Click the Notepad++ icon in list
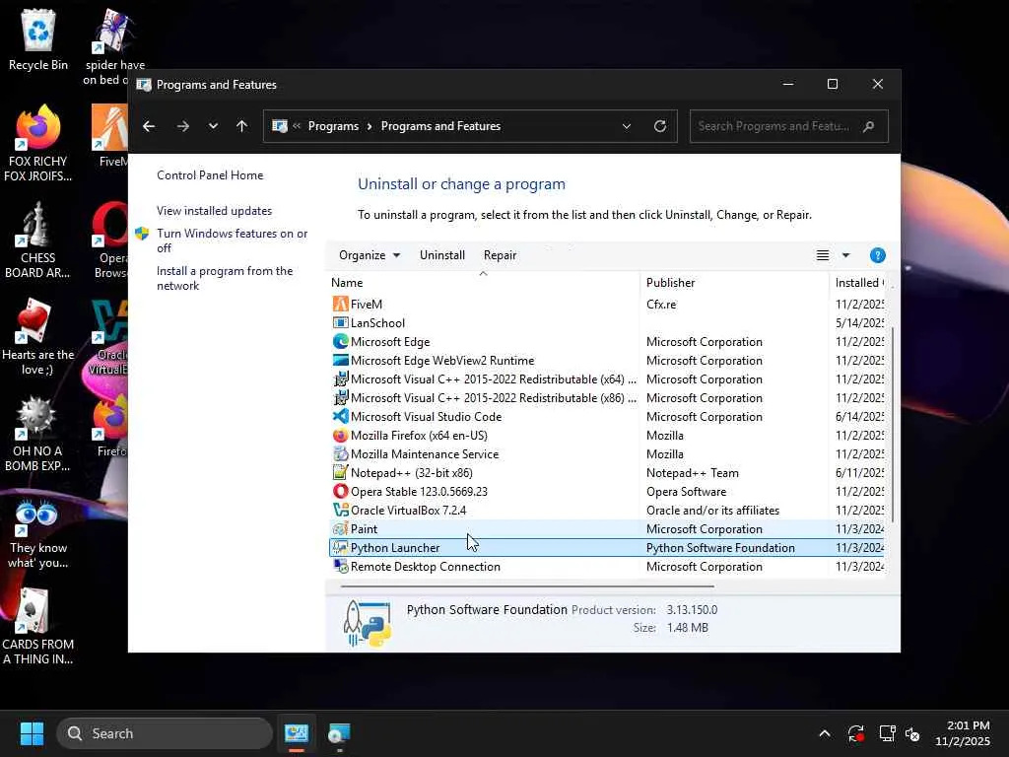 point(340,472)
